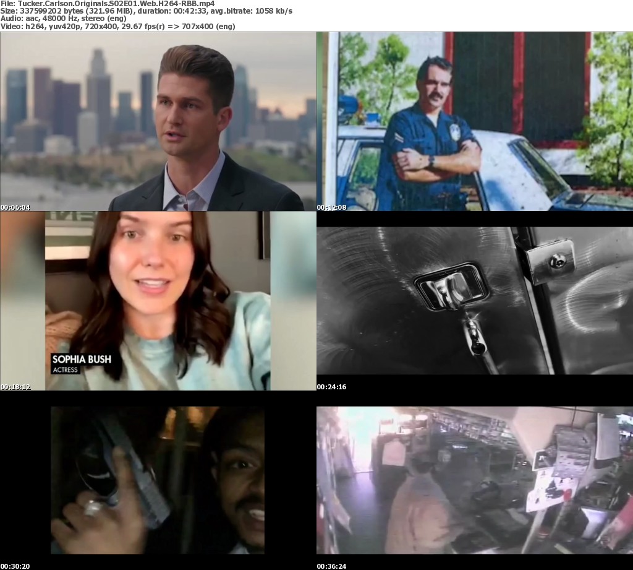Click the ACTRESS label under the name
This screenshot has width=633, height=570.
(65, 370)
